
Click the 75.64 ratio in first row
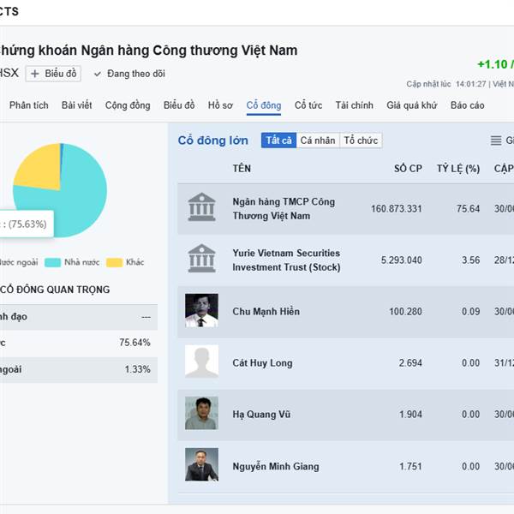point(468,208)
